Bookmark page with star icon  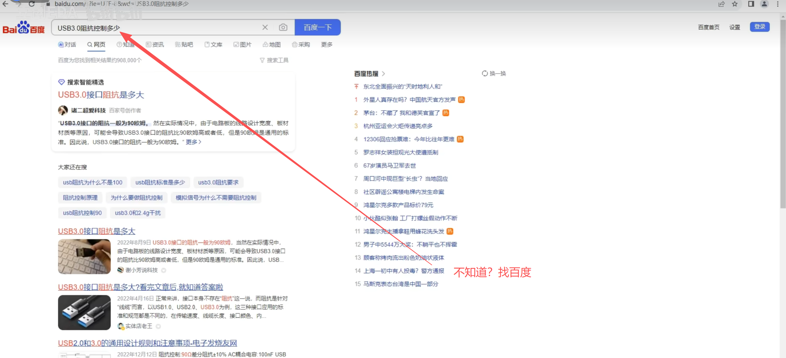[x=735, y=4]
